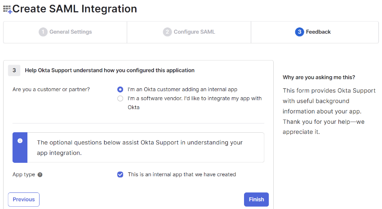Click the Finish button
Image resolution: width=382 pixels, height=209 pixels.
(x=256, y=200)
